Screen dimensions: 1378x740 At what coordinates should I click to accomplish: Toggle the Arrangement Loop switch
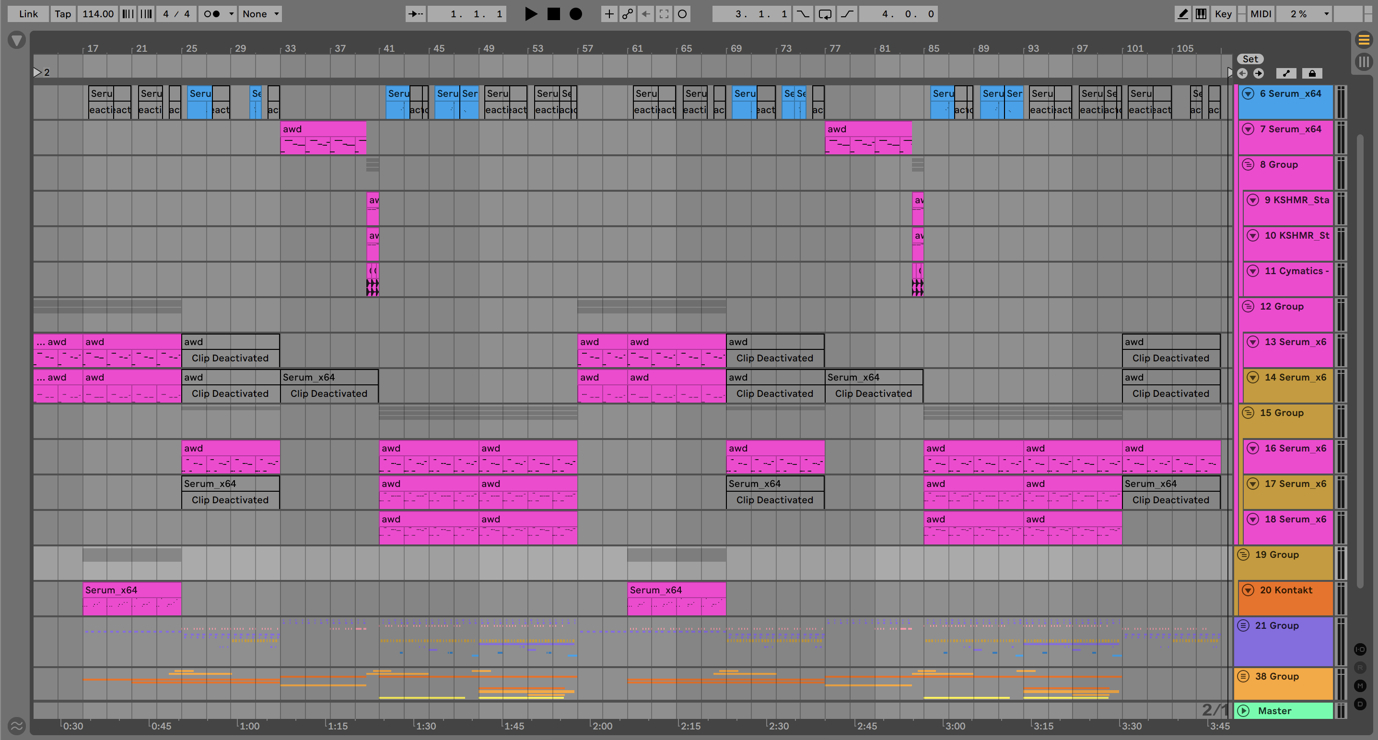click(x=824, y=14)
